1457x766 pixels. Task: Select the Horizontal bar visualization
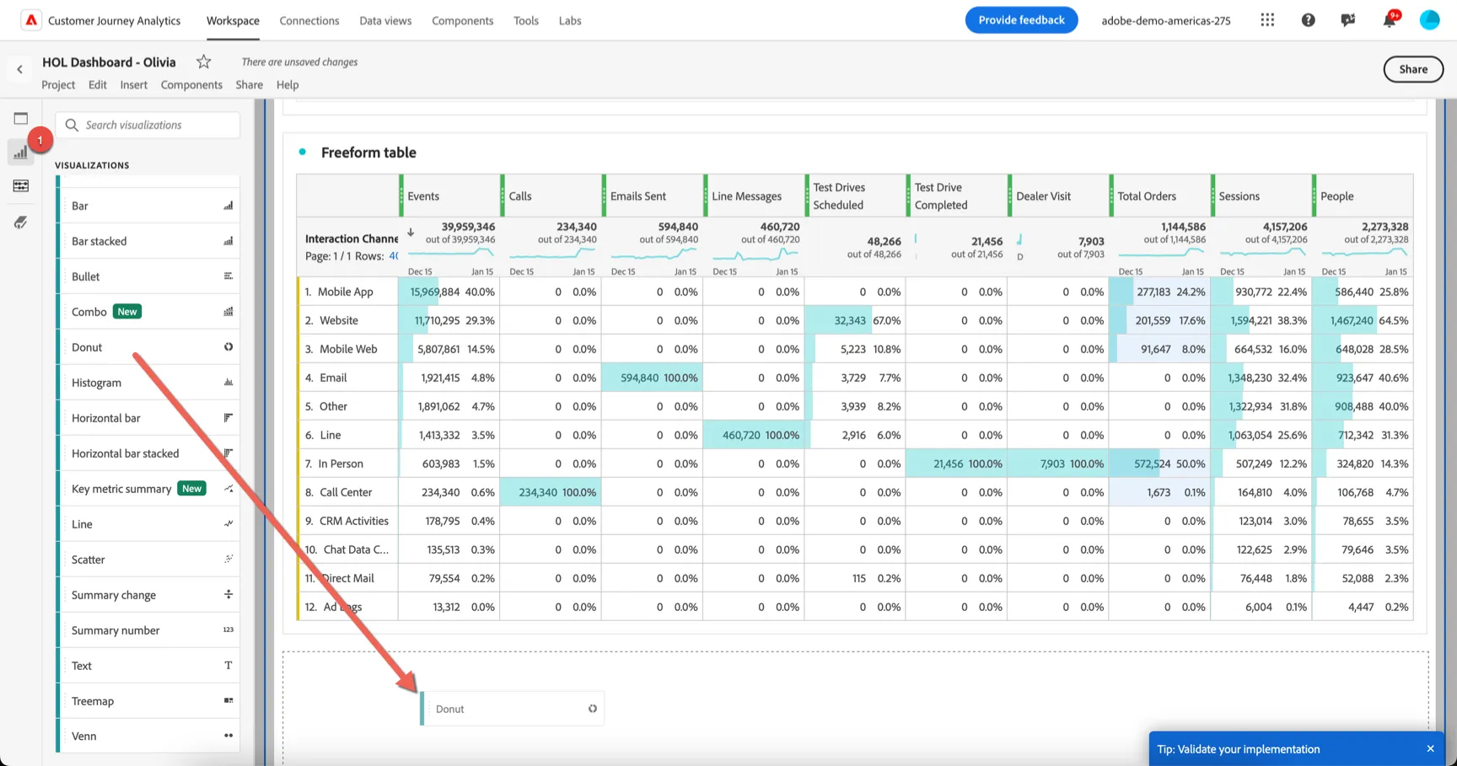[148, 418]
